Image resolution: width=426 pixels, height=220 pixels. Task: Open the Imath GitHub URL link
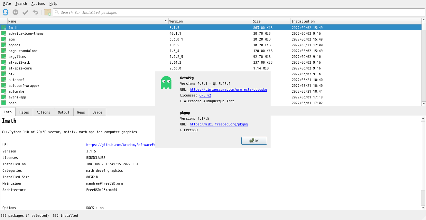121,145
